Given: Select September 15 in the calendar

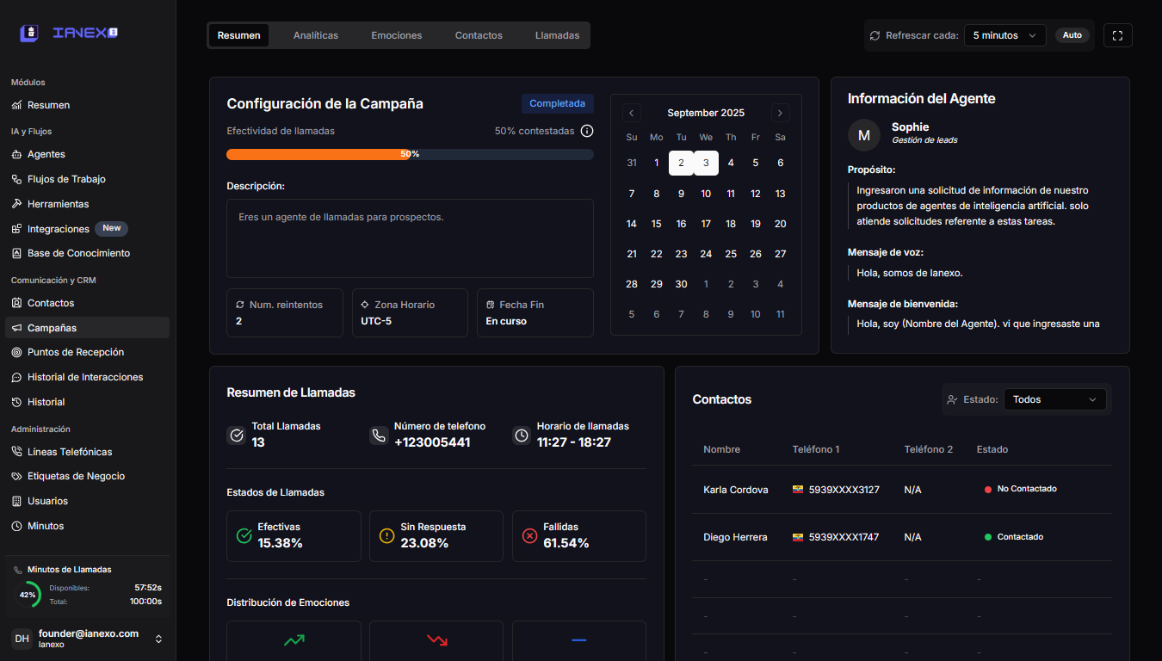Looking at the screenshot, I should pyautogui.click(x=657, y=224).
